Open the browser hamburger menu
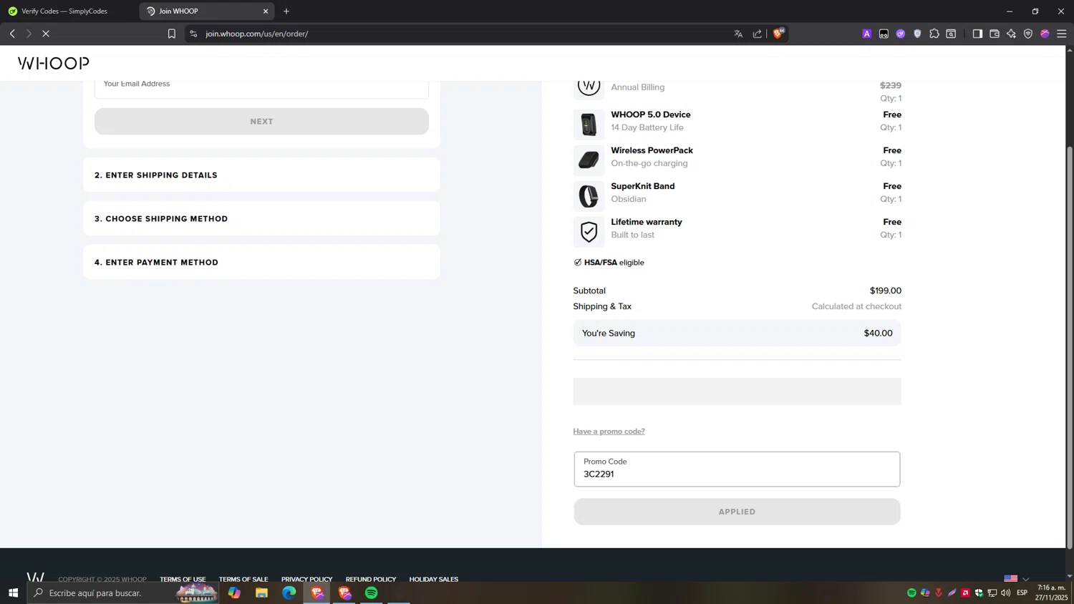Image resolution: width=1074 pixels, height=604 pixels. pyautogui.click(x=1062, y=34)
